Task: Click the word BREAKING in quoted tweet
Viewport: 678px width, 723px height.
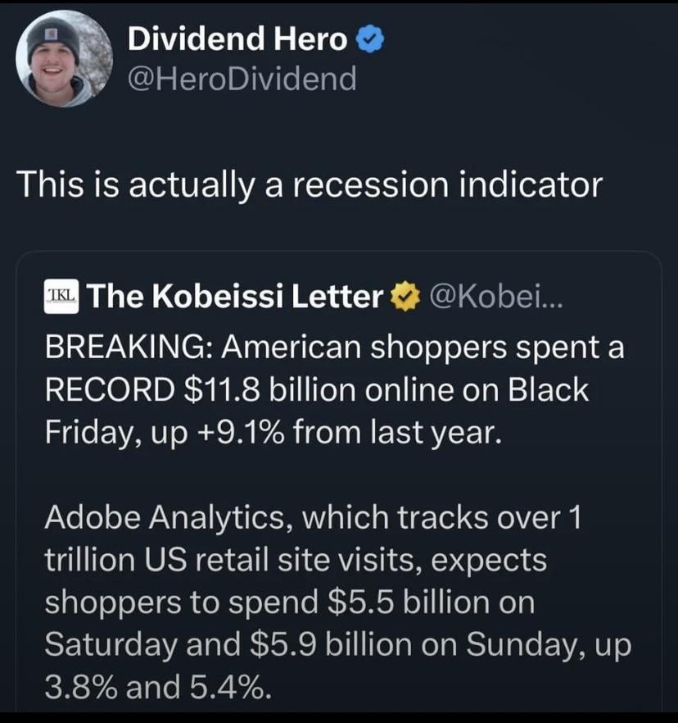Action: point(124,348)
